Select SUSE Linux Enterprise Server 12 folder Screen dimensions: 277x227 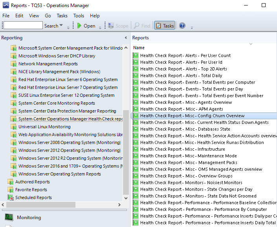click(x=66, y=95)
